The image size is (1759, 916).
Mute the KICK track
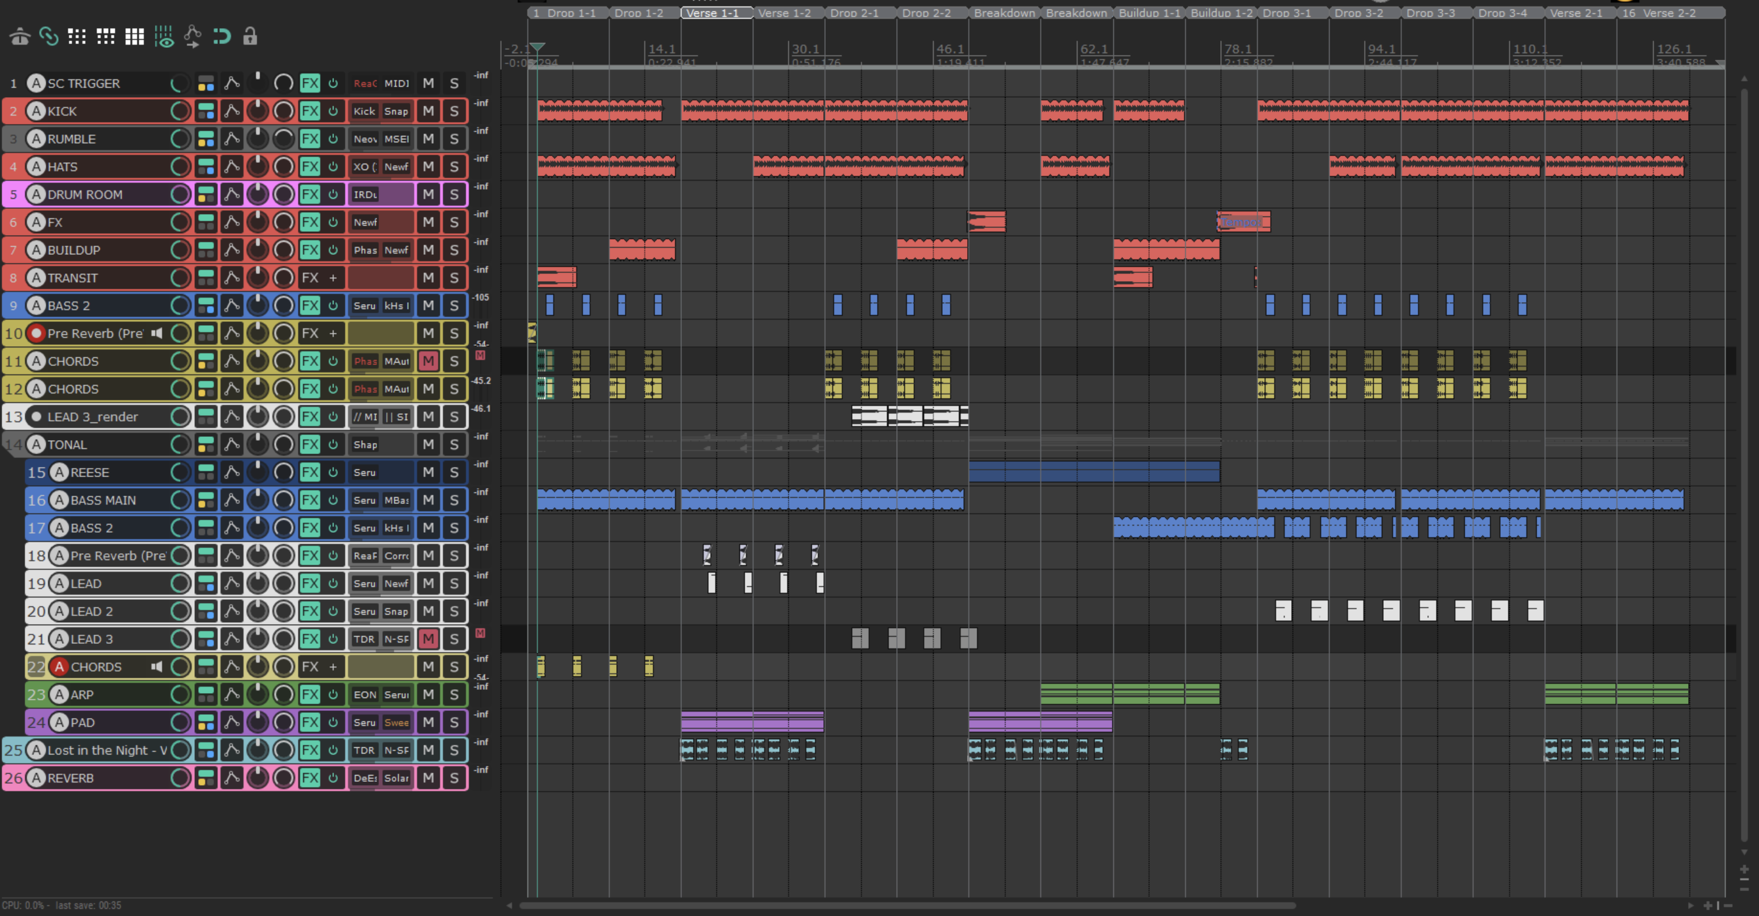(428, 111)
